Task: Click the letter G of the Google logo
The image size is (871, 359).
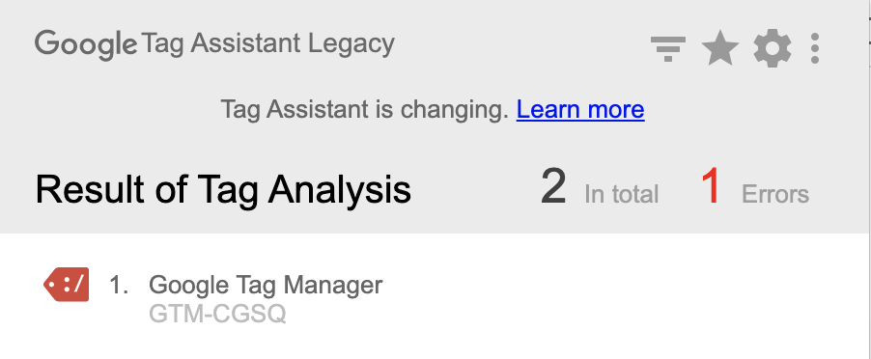Action: tap(46, 42)
